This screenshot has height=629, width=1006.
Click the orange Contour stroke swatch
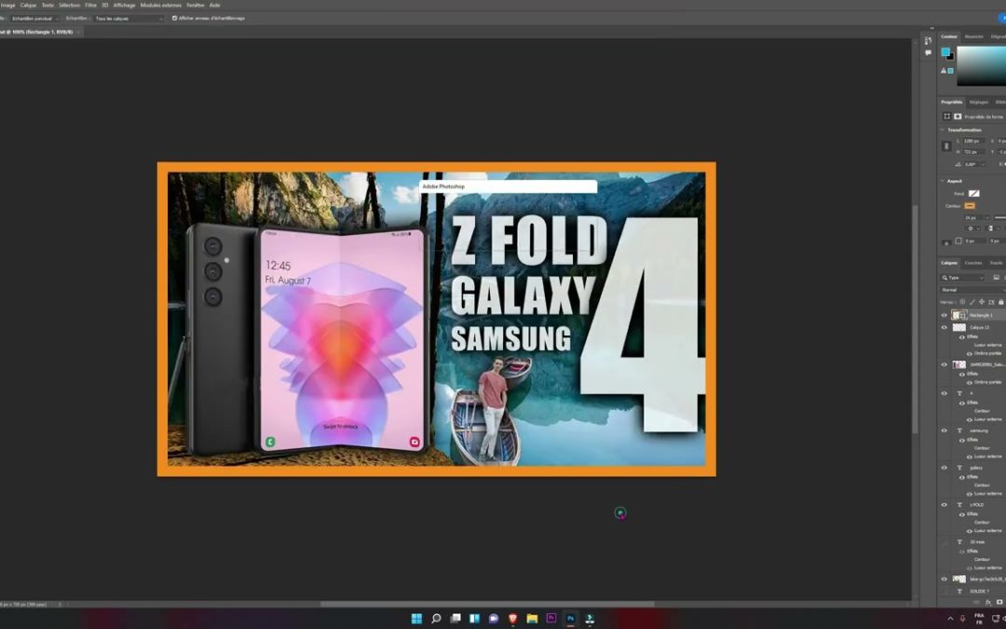point(970,206)
